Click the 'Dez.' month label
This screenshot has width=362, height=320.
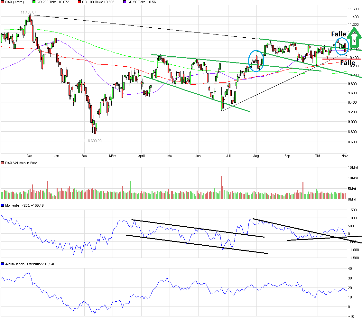(x=30, y=156)
